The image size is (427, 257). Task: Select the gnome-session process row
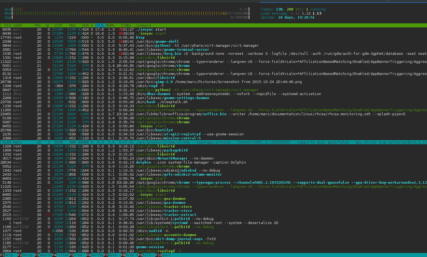pyautogui.click(x=213, y=247)
